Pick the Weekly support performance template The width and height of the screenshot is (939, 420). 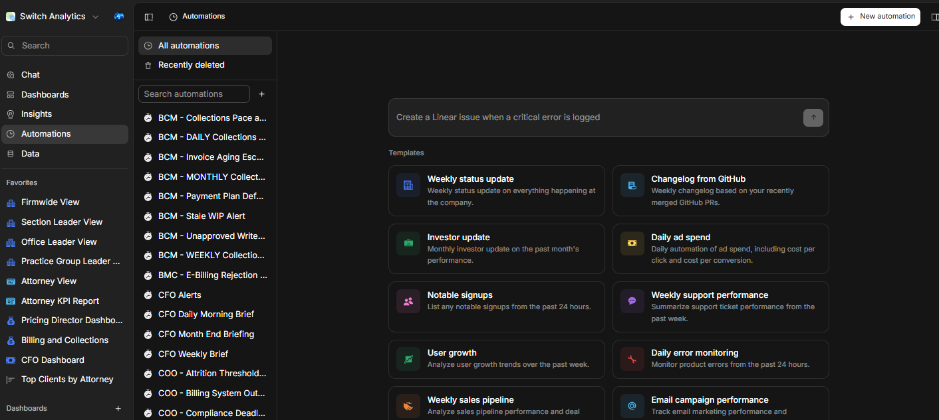click(x=720, y=307)
